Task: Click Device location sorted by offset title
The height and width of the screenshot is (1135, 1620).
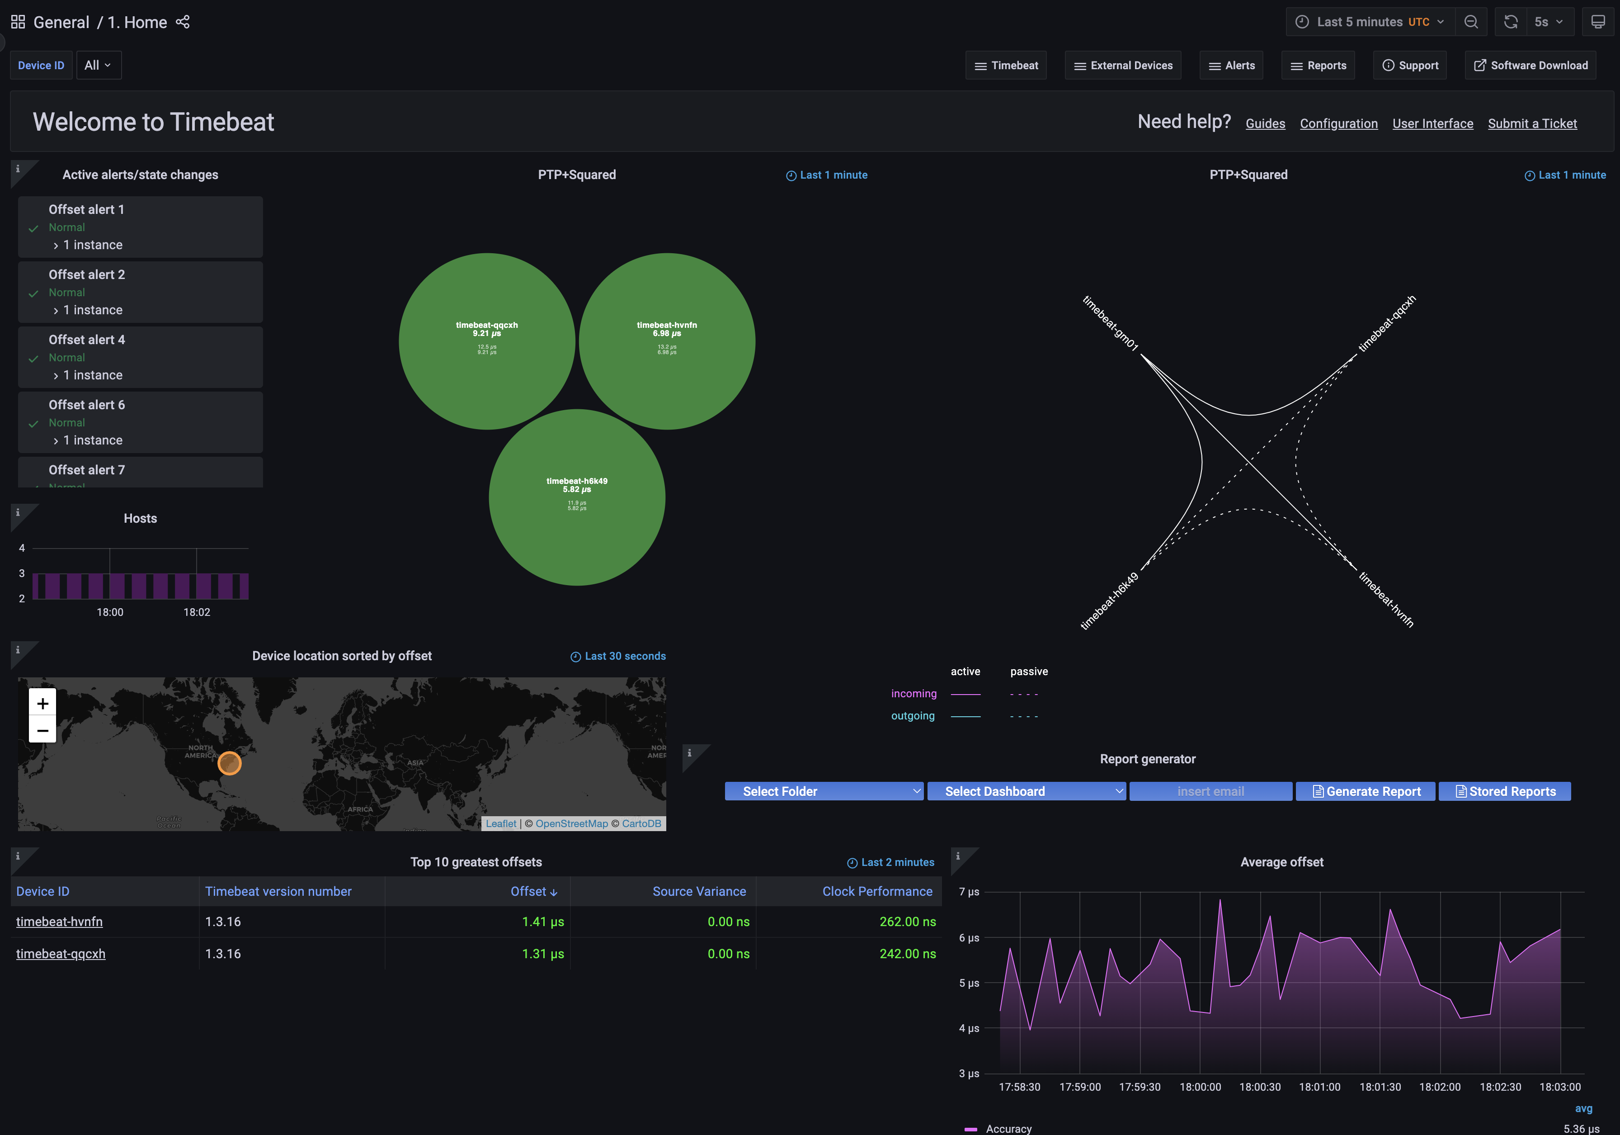Action: pos(342,656)
